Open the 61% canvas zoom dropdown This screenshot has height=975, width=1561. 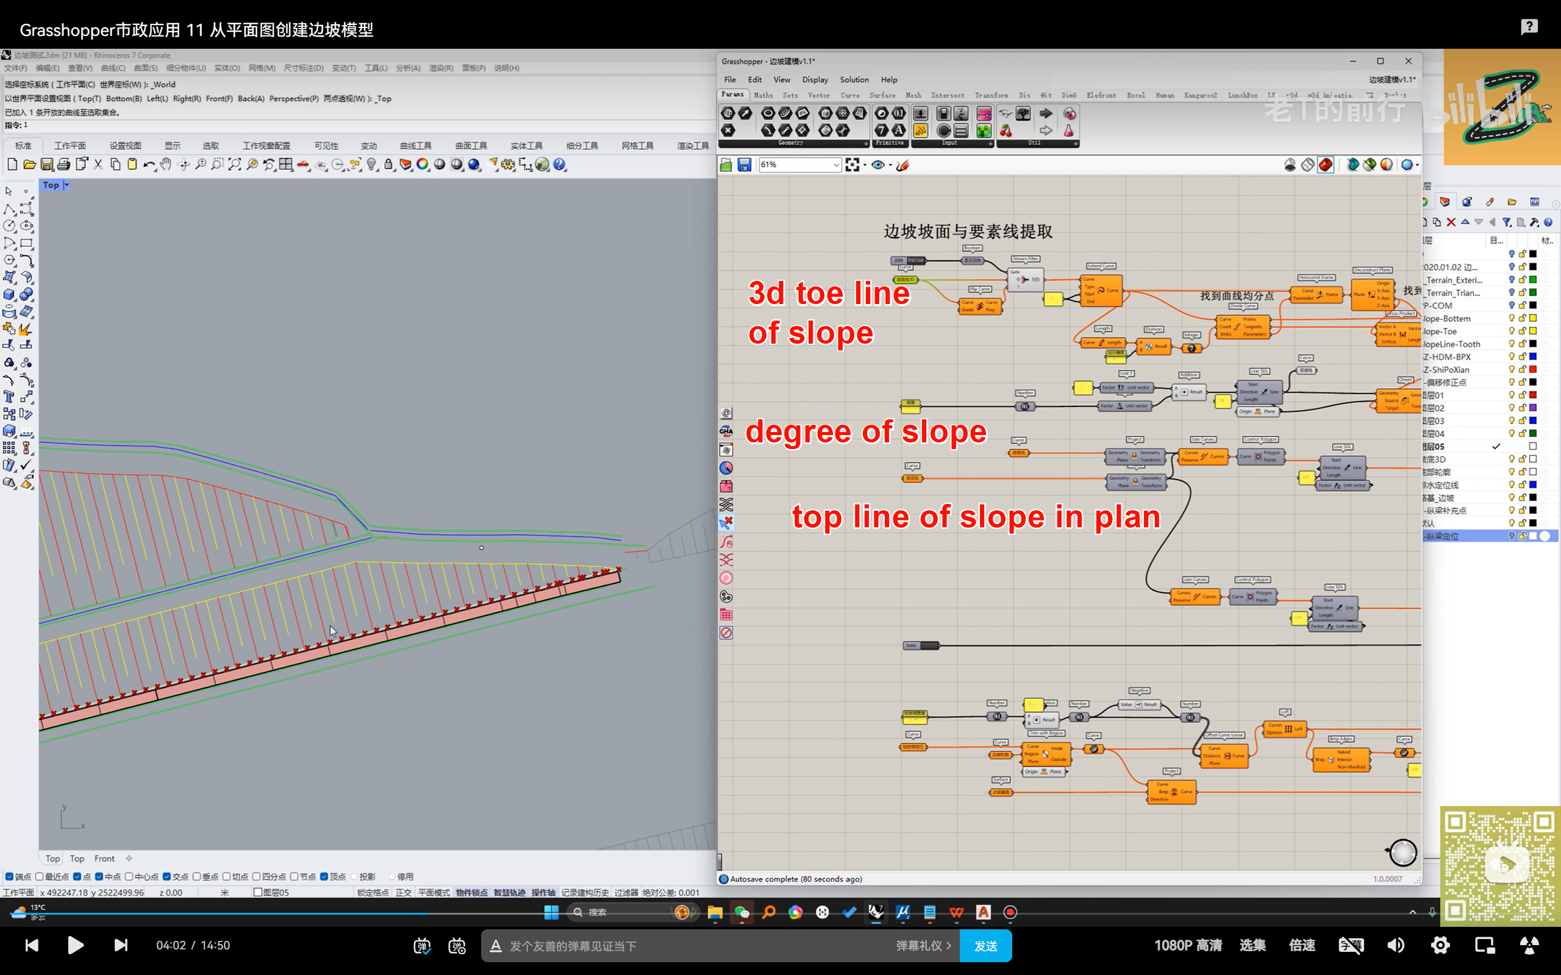[x=836, y=165]
